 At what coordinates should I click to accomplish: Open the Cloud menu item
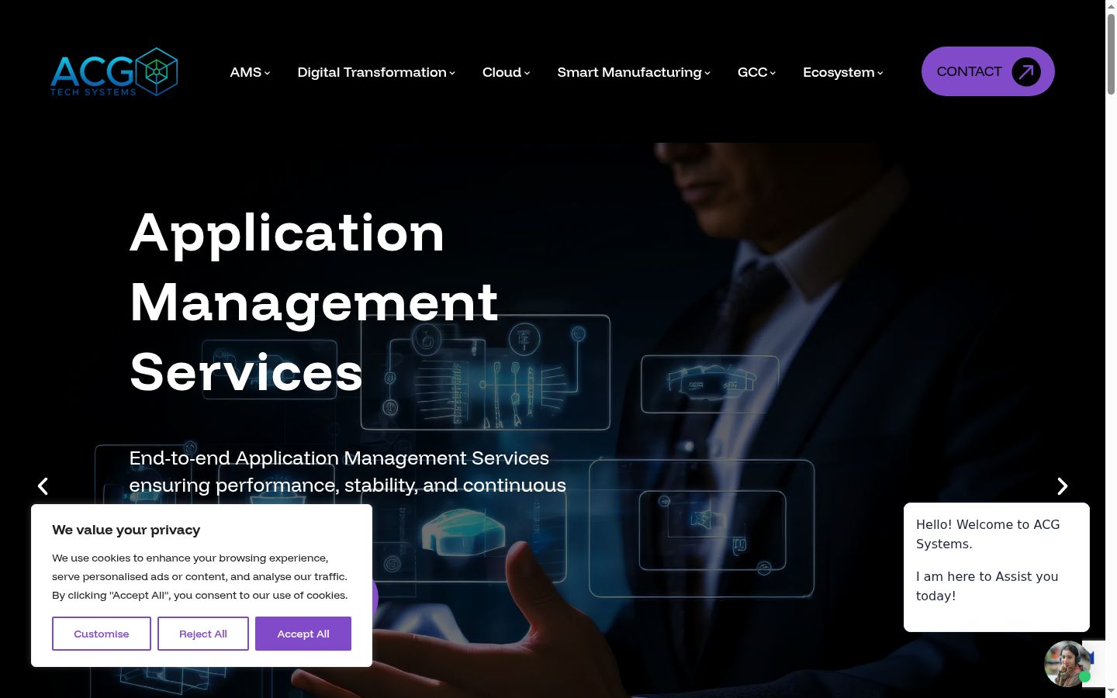[502, 72]
